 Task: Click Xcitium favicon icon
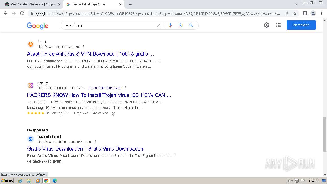click(31, 85)
